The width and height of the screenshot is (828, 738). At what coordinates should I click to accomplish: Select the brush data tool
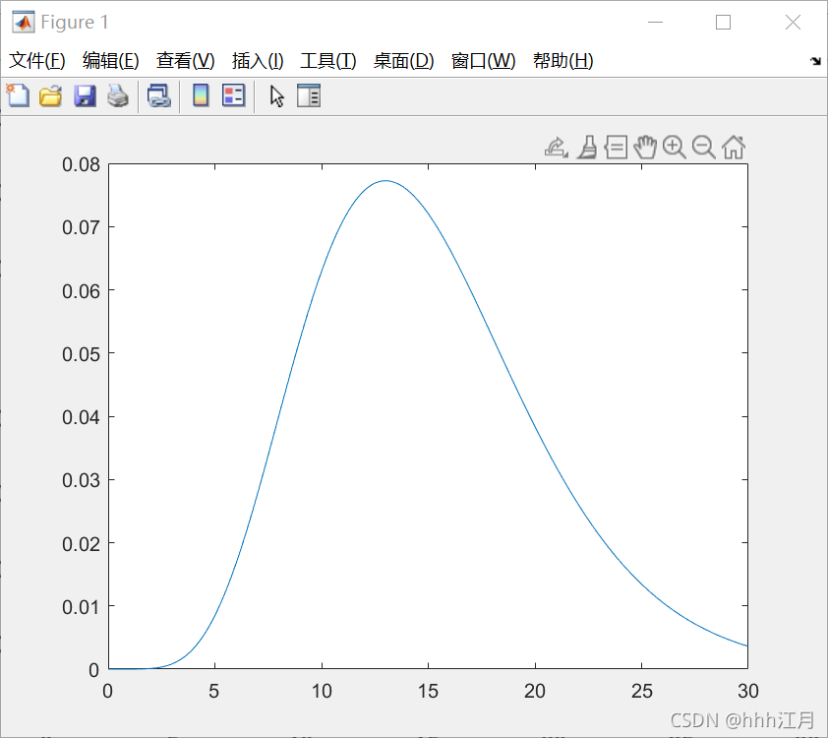point(587,147)
